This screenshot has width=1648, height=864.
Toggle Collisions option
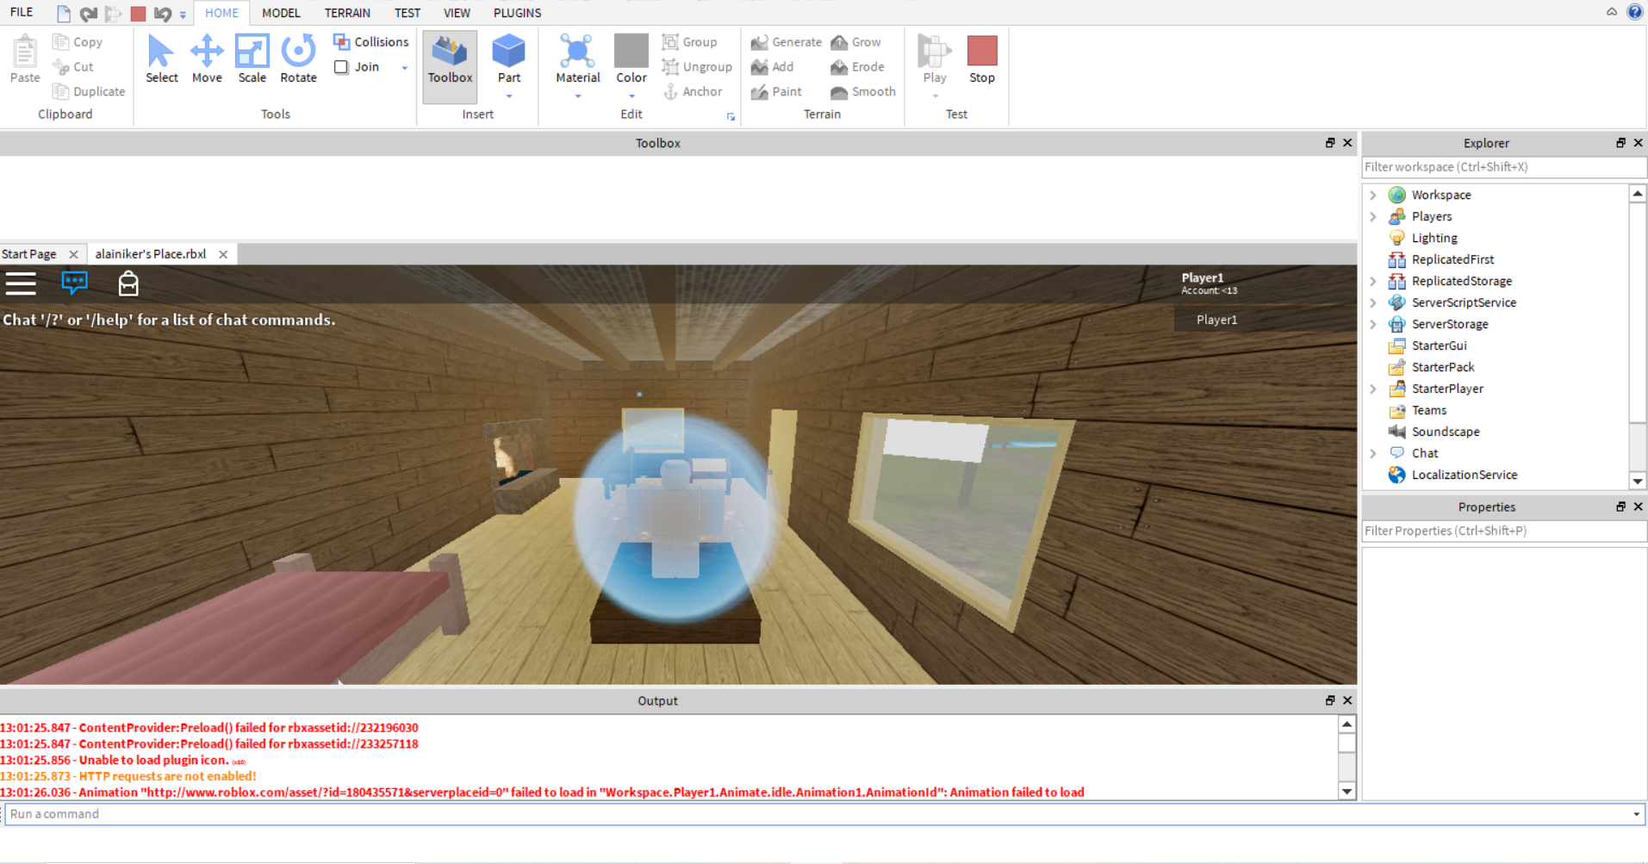point(371,41)
